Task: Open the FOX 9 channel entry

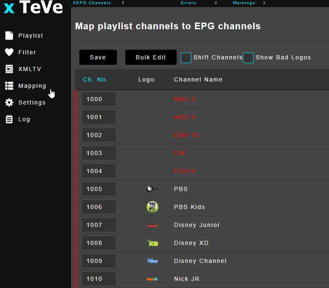Action: click(x=185, y=171)
